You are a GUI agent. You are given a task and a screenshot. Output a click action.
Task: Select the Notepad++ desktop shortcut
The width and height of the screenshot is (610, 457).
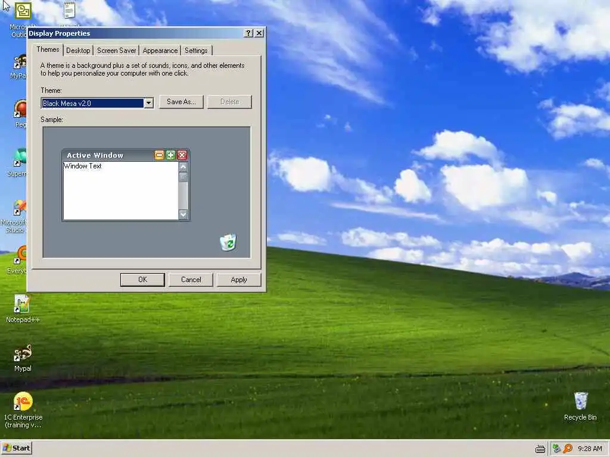23,309
